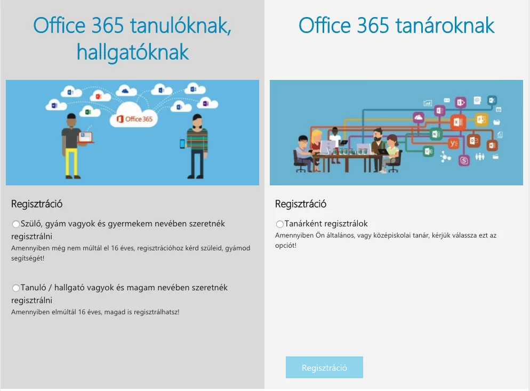Screen dimensions: 530x391
Task: Click the note about not yet 16 years old
Action: pyautogui.click(x=131, y=253)
